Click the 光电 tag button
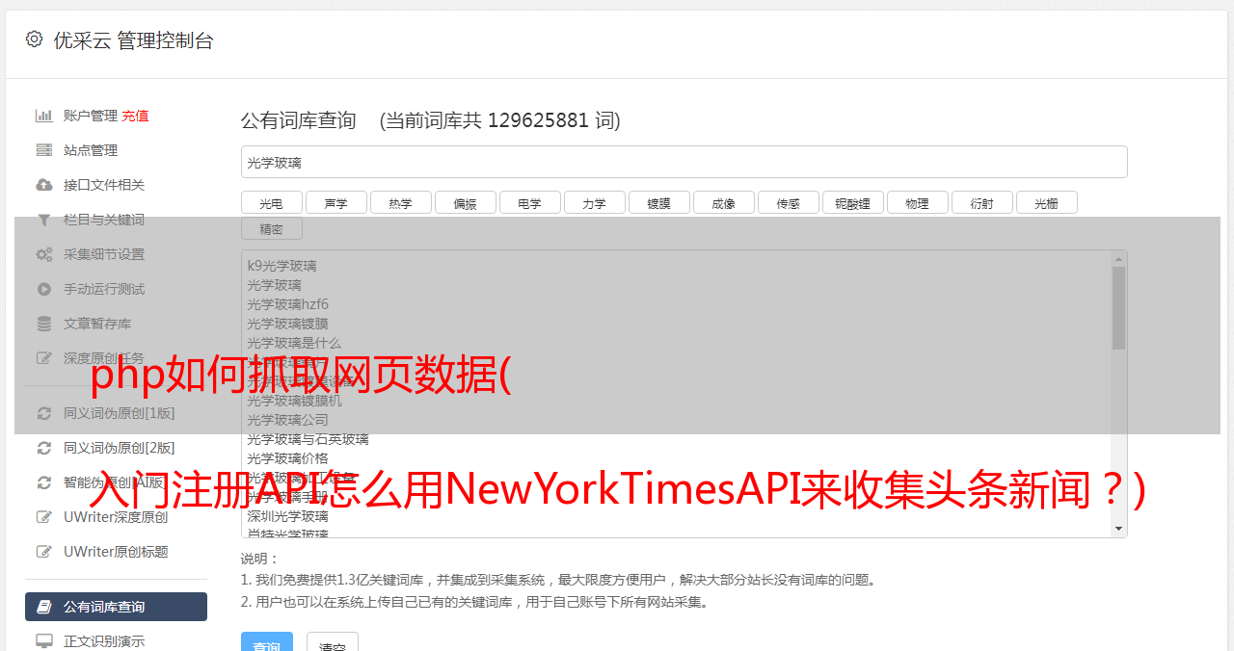Image resolution: width=1234 pixels, height=651 pixels. pyautogui.click(x=271, y=202)
